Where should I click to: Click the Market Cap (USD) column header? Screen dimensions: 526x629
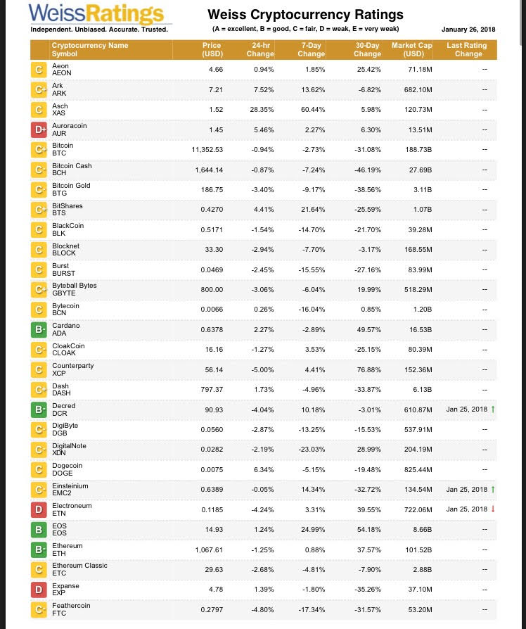pyautogui.click(x=411, y=49)
